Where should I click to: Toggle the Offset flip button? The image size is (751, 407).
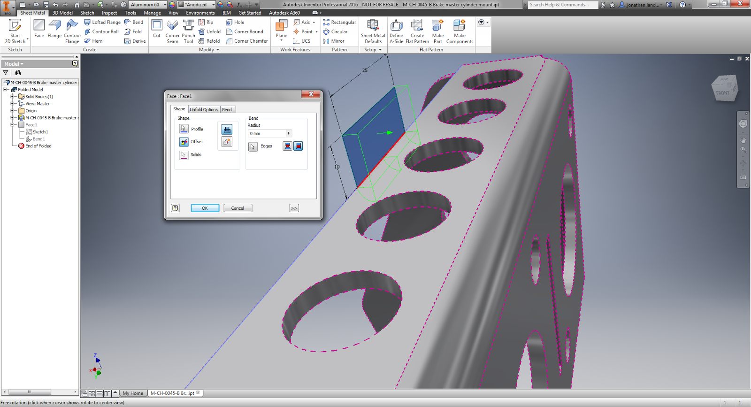point(184,142)
